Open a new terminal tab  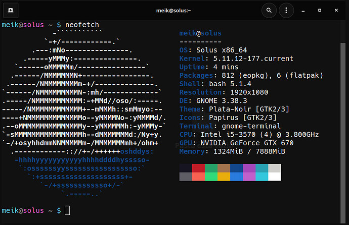pyautogui.click(x=11, y=10)
